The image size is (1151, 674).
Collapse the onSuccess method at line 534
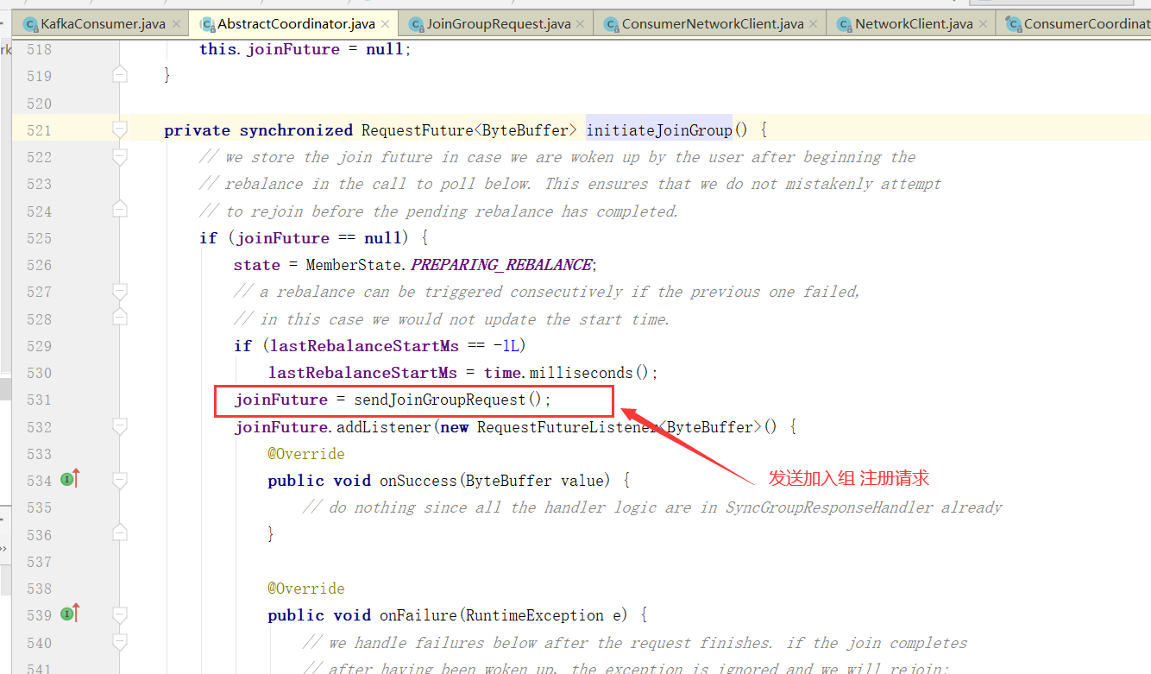(120, 480)
